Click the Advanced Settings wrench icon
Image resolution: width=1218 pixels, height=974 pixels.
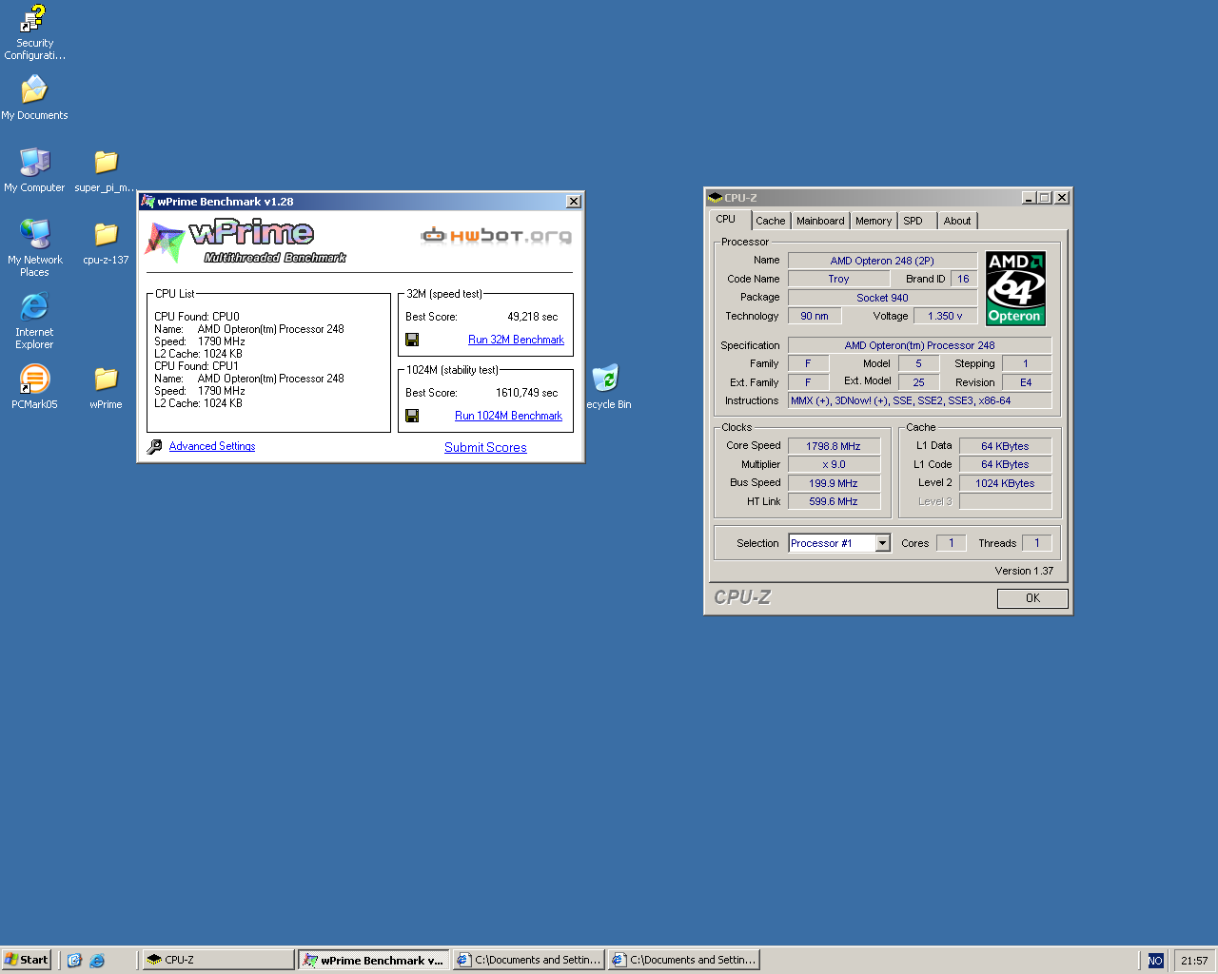[154, 447]
